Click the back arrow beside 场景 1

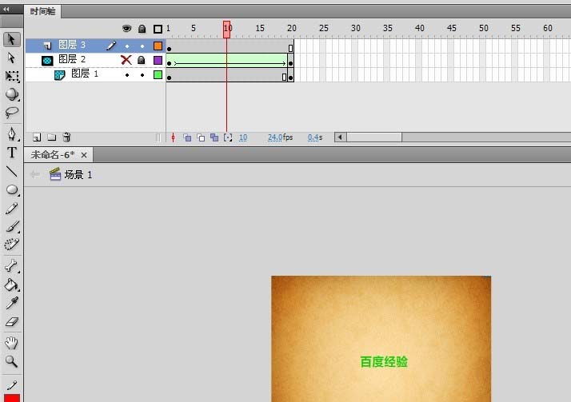point(35,174)
